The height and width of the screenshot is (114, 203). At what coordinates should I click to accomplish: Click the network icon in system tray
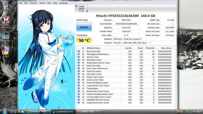[191, 111]
